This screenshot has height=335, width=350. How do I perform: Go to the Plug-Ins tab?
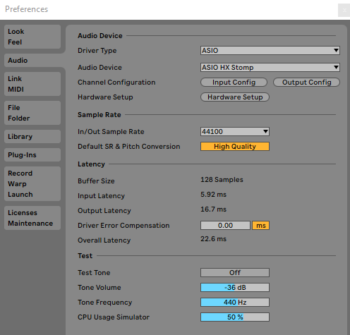click(x=32, y=154)
